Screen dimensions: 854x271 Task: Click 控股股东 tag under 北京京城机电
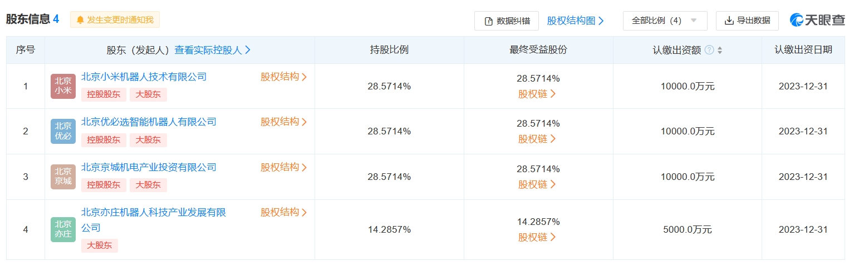[x=104, y=185]
